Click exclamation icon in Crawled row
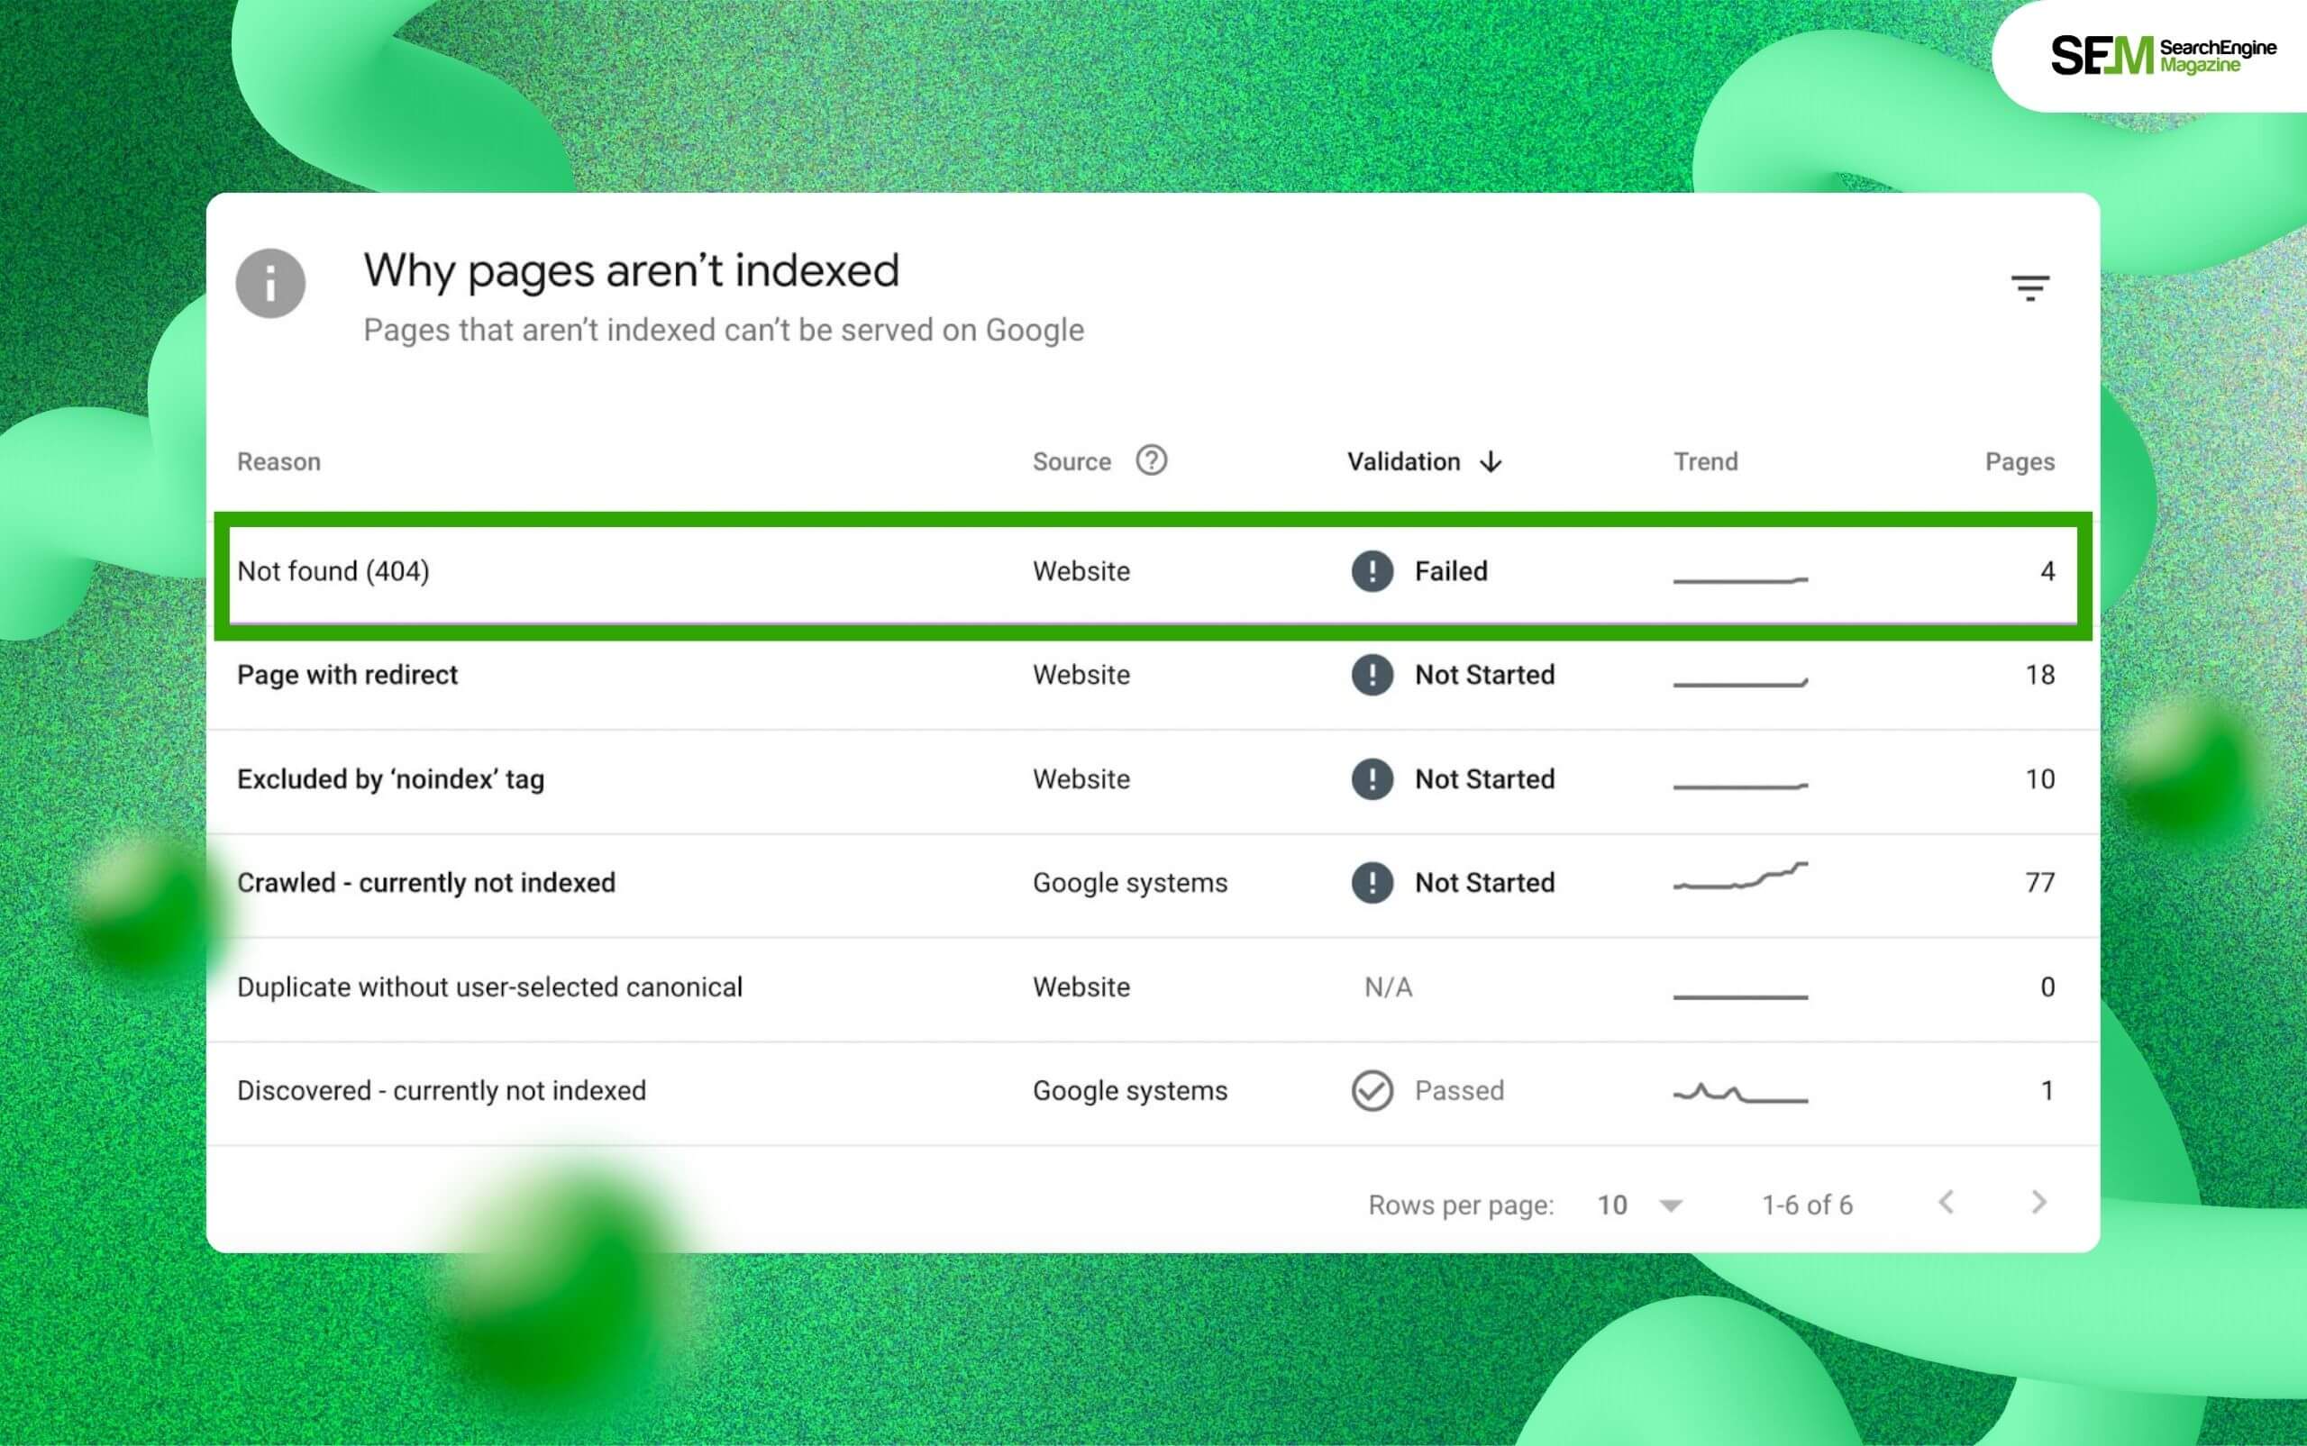Viewport: 2307px width, 1446px height. coord(1372,882)
